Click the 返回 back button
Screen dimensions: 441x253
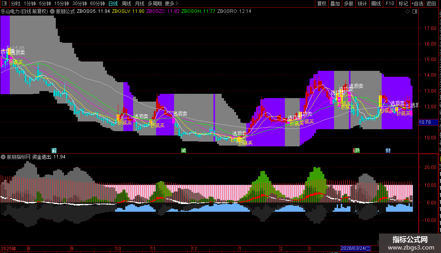point(431,4)
